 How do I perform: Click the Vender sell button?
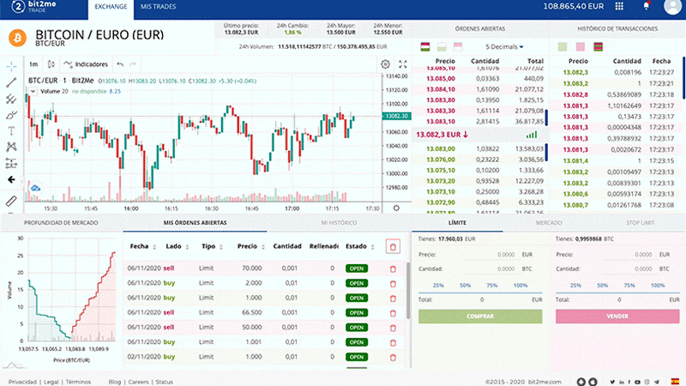[x=617, y=317]
